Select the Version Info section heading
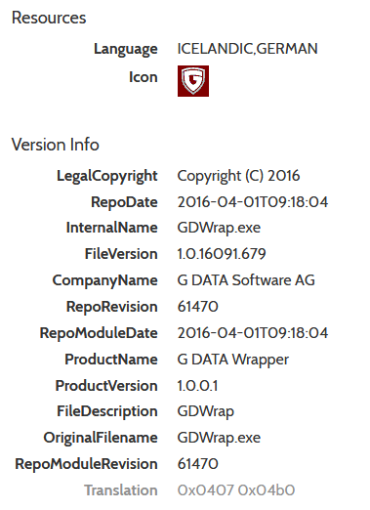Viewport: 370px width, 510px height. [x=56, y=145]
